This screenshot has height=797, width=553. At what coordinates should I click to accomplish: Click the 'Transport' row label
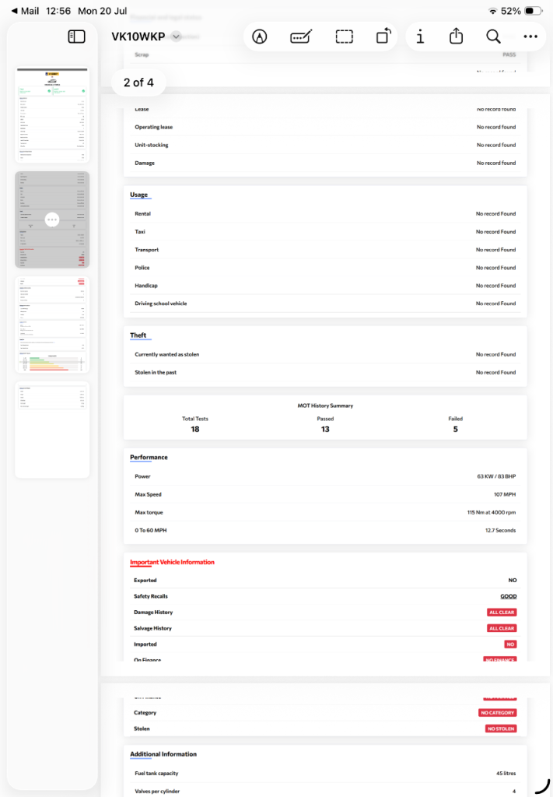[147, 250]
